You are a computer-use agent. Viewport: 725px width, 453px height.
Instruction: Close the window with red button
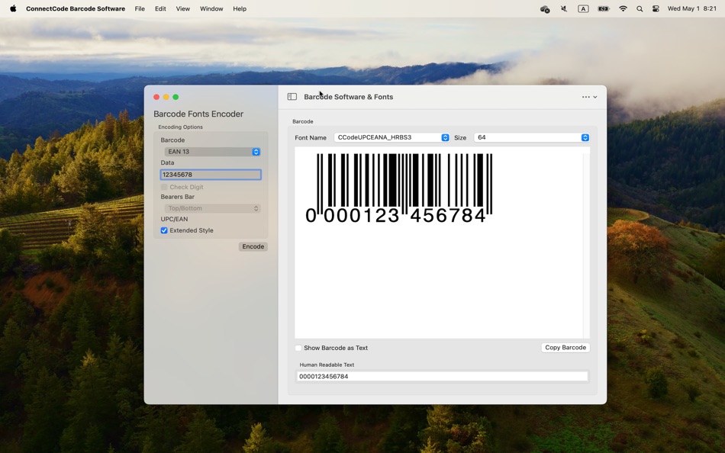156,97
